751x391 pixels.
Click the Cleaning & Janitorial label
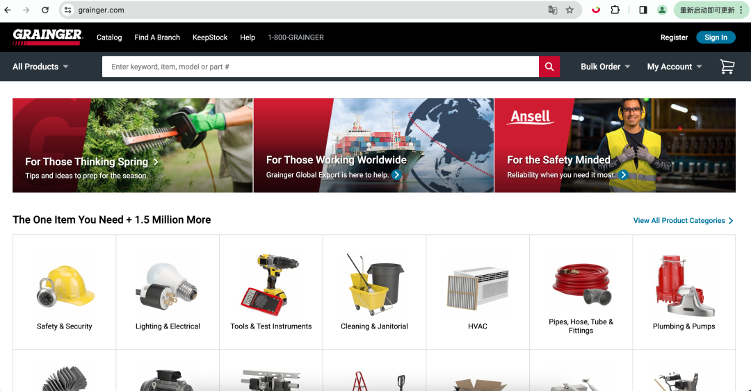click(x=375, y=326)
